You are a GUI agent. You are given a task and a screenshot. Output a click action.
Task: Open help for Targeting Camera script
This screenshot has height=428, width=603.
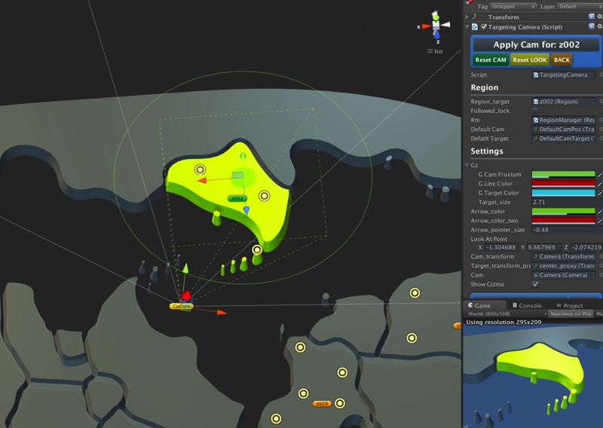(592, 26)
